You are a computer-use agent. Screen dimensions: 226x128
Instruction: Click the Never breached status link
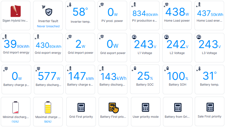(49, 26)
